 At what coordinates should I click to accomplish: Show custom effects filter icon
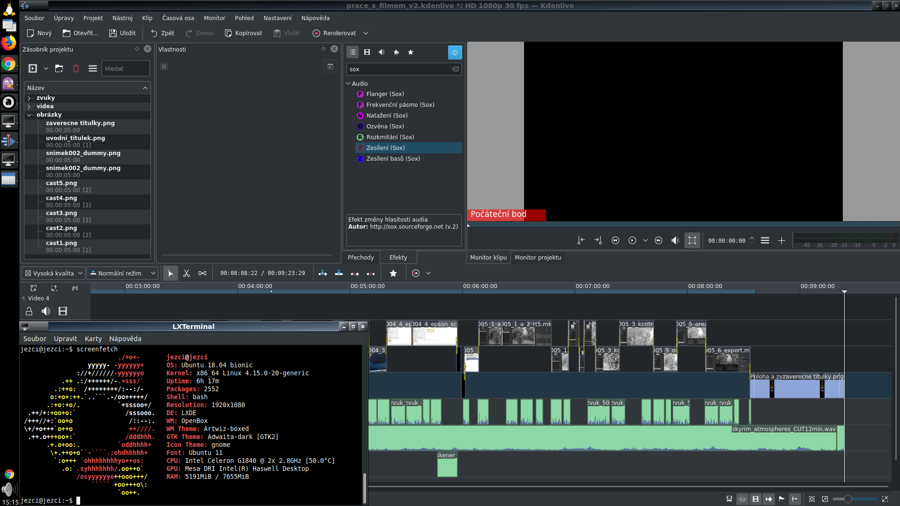point(396,52)
